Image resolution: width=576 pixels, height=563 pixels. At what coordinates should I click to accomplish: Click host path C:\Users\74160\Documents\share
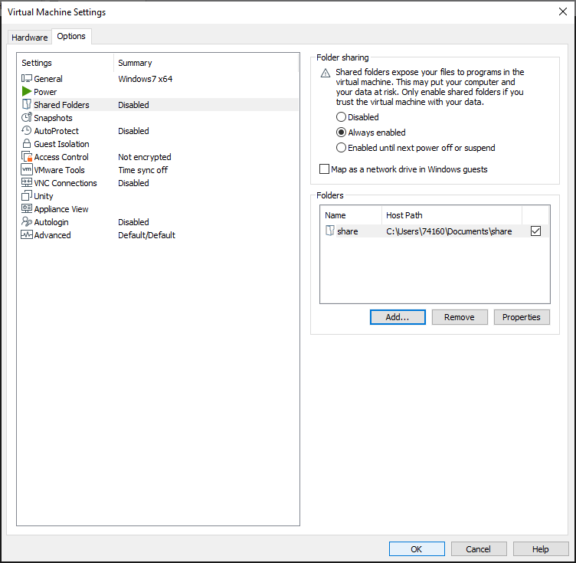pyautogui.click(x=449, y=231)
